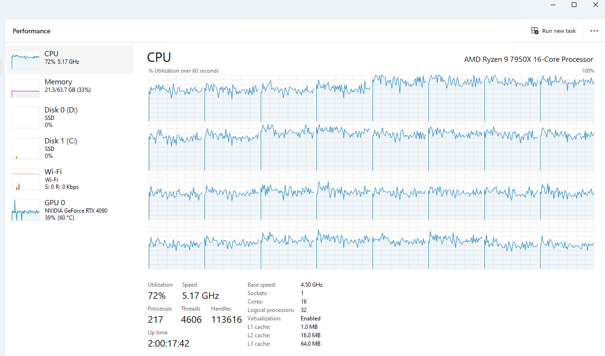Click the '% Utilization over 60 seconds' label
The height and width of the screenshot is (356, 605).
tap(184, 71)
